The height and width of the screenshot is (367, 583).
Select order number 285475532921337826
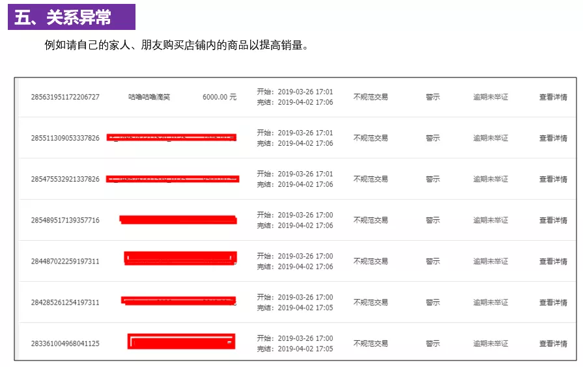(65, 179)
